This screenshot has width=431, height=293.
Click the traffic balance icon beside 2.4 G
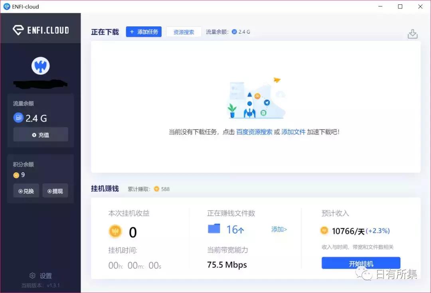click(x=18, y=118)
